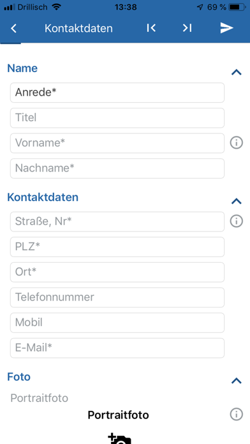Viewport: 250px width, 444px height.
Task: Select the Ort input field
Action: (x=117, y=272)
